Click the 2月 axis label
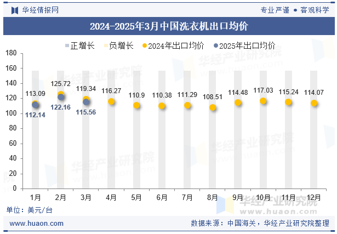The width and height of the screenshot is (337, 234). pyautogui.click(x=61, y=197)
